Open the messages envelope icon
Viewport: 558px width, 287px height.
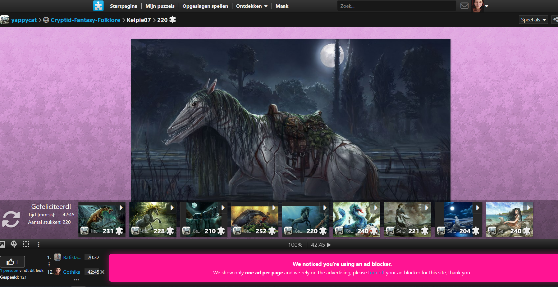click(x=464, y=6)
